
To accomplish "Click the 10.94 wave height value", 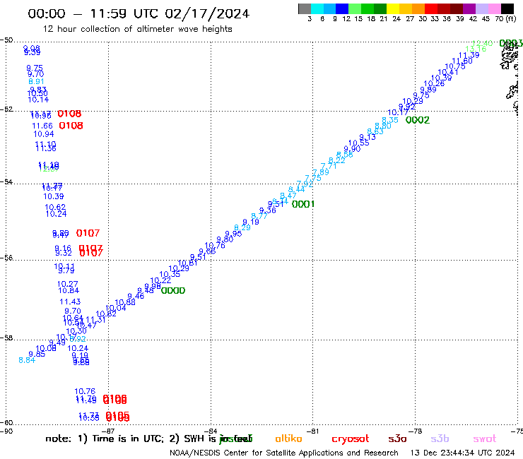I will pyautogui.click(x=44, y=134).
